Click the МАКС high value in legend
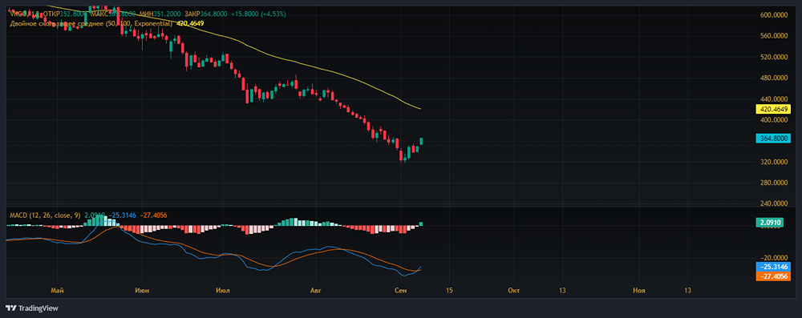This screenshot has width=802, height=318. pos(113,14)
